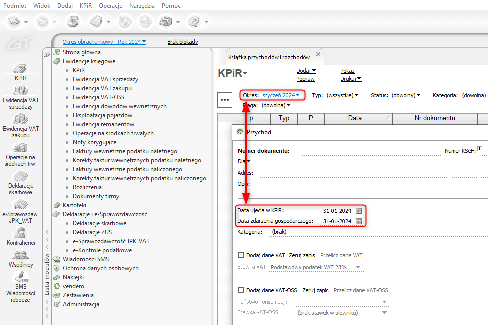Image resolution: width=488 pixels, height=325 pixels.
Task: Open the Dodaj menu in menu bar
Action: pos(65,6)
